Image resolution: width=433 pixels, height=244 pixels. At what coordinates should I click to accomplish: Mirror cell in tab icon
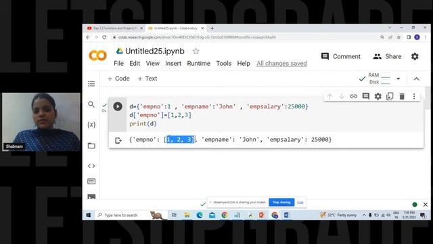pyautogui.click(x=390, y=96)
